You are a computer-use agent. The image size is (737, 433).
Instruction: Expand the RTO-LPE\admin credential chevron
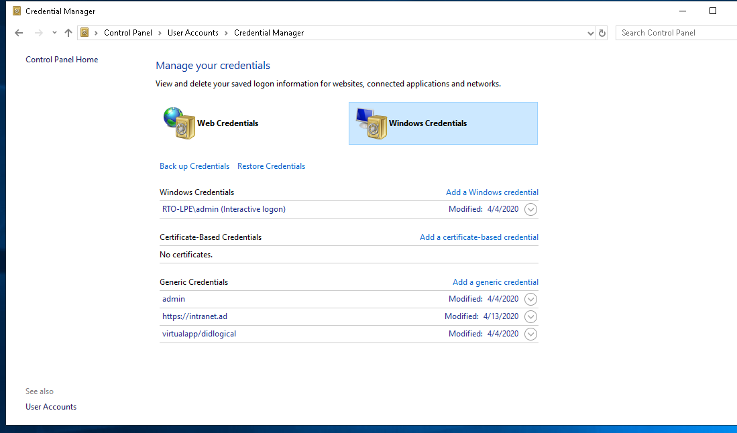[530, 209]
